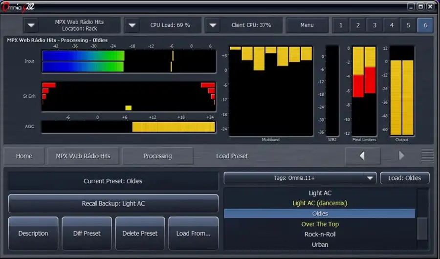Click the Output level meter
Image resolution: width=440 pixels, height=259 pixels.
click(402, 91)
